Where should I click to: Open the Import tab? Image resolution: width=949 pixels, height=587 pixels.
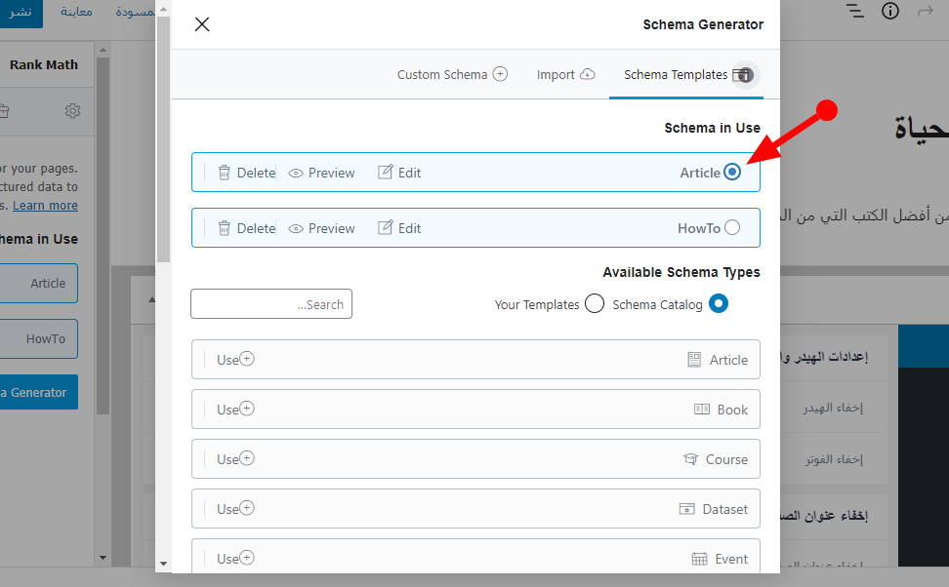(x=565, y=74)
